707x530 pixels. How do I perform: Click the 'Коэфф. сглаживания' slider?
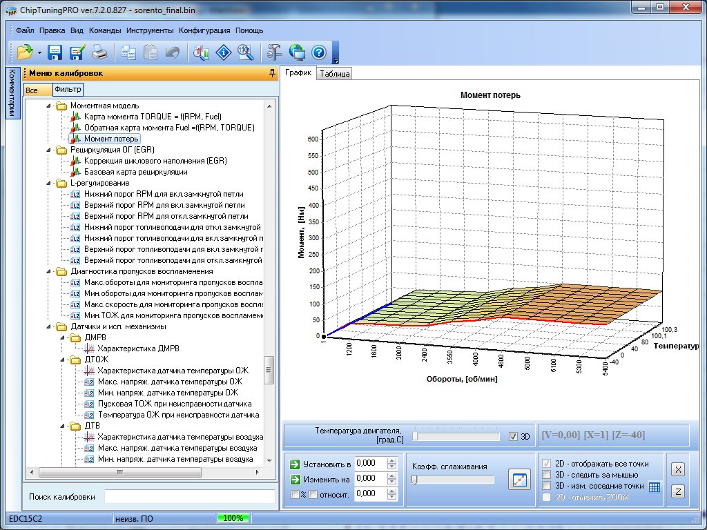click(453, 480)
